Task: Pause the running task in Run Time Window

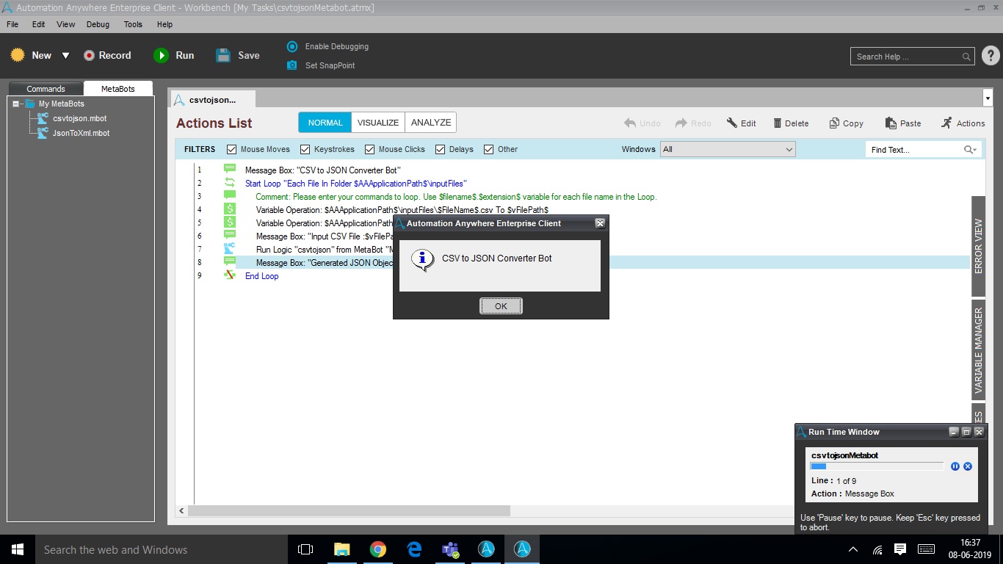Action: click(955, 466)
